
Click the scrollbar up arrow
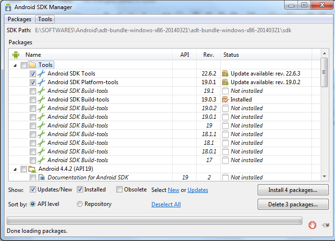click(x=324, y=53)
